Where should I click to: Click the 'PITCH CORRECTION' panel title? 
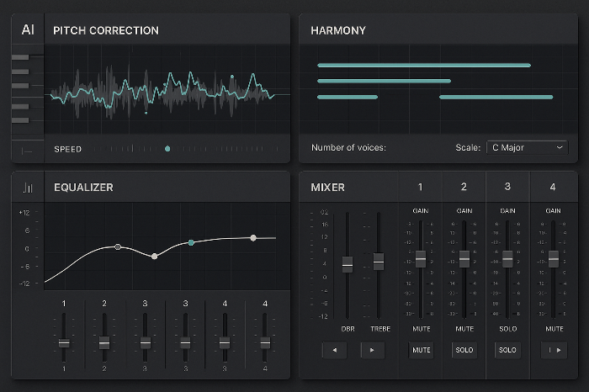(x=106, y=30)
